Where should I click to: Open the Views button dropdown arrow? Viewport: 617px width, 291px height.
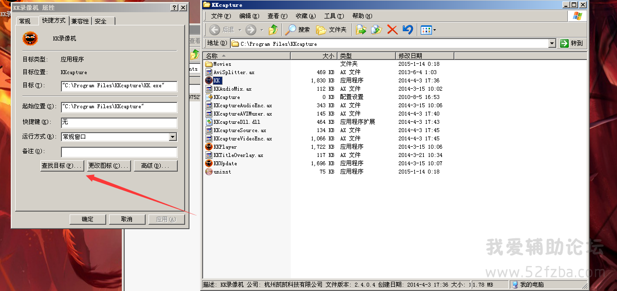(435, 30)
